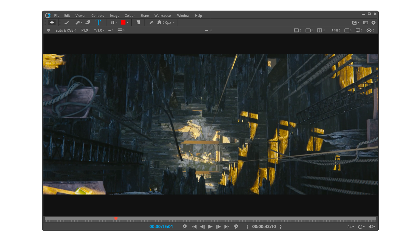419x242 pixels.
Task: Change the 34% zoom level
Action: click(x=336, y=30)
